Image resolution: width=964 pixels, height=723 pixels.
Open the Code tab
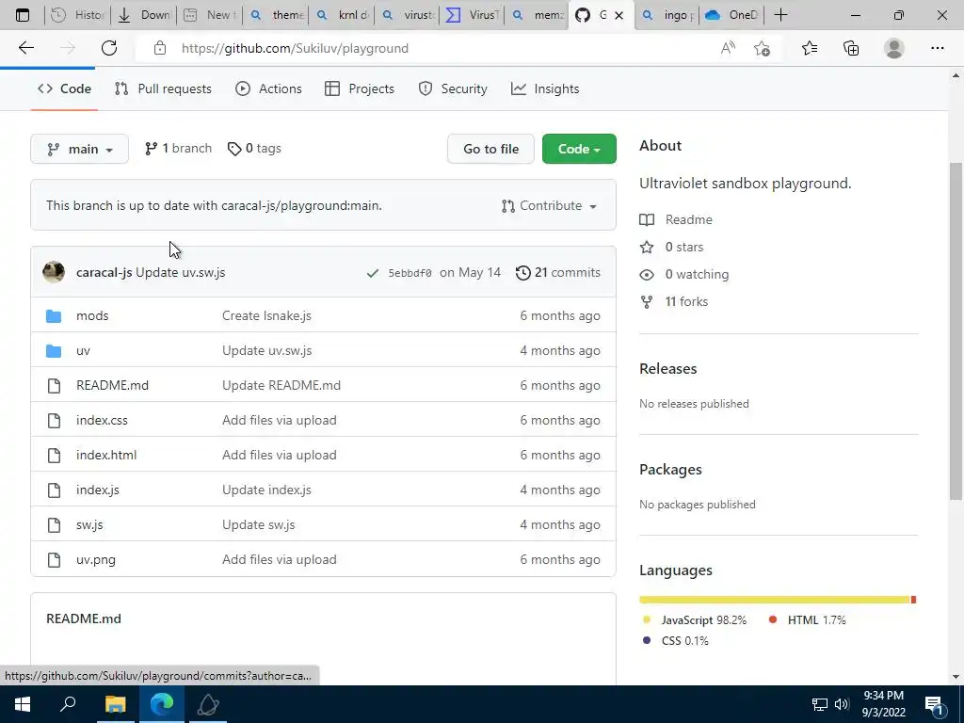point(65,88)
